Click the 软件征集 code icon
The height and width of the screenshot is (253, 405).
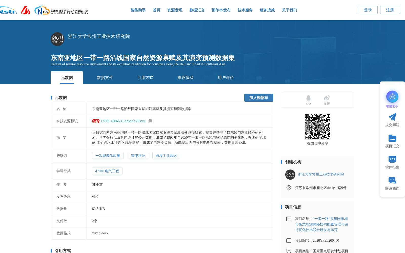(392, 159)
